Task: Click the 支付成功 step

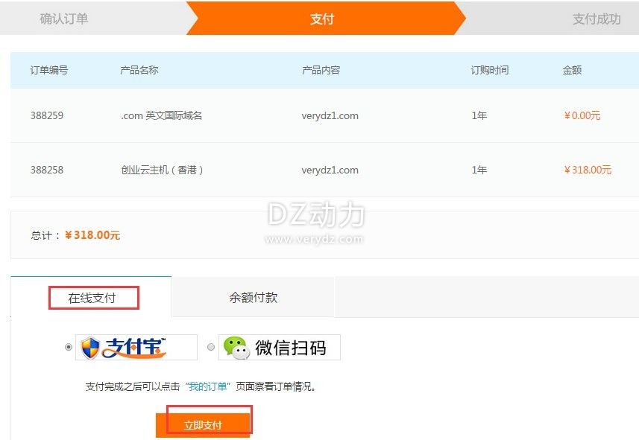Action: point(596,19)
